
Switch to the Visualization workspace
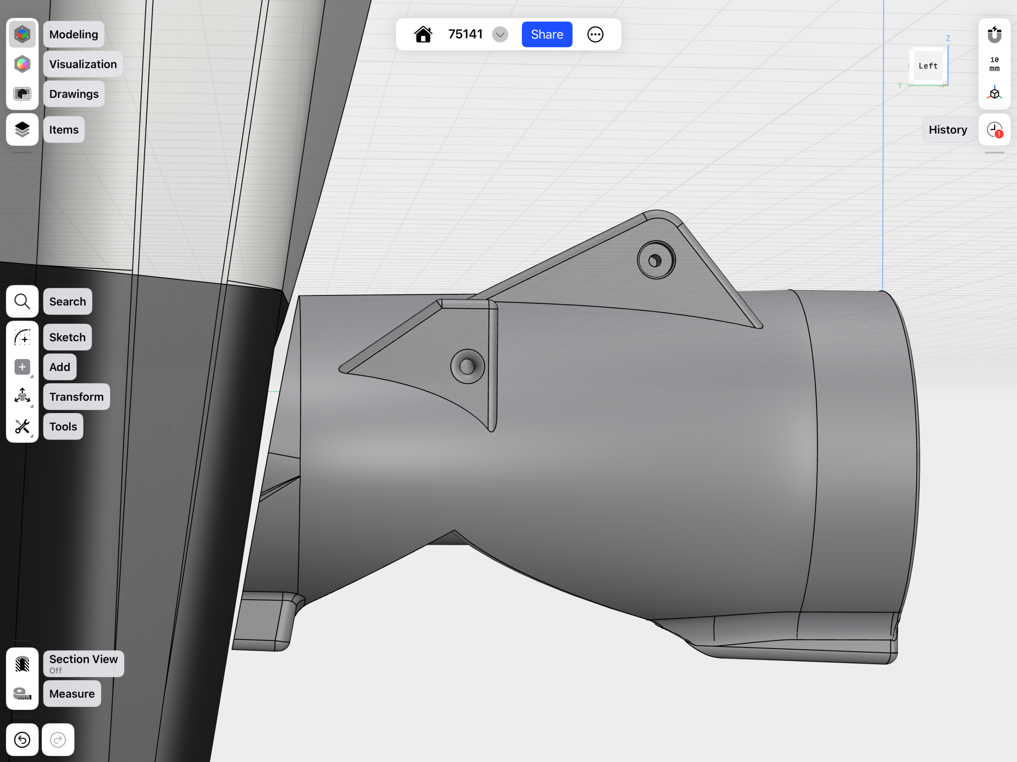(83, 64)
